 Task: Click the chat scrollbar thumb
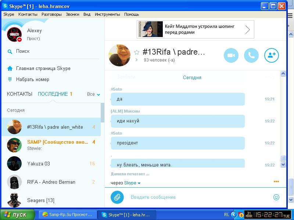(283, 158)
